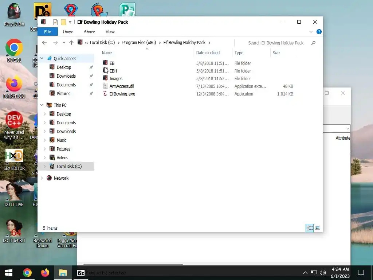Image resolution: width=373 pixels, height=280 pixels.
Task: Open Home ribbon tab
Action: tap(68, 32)
